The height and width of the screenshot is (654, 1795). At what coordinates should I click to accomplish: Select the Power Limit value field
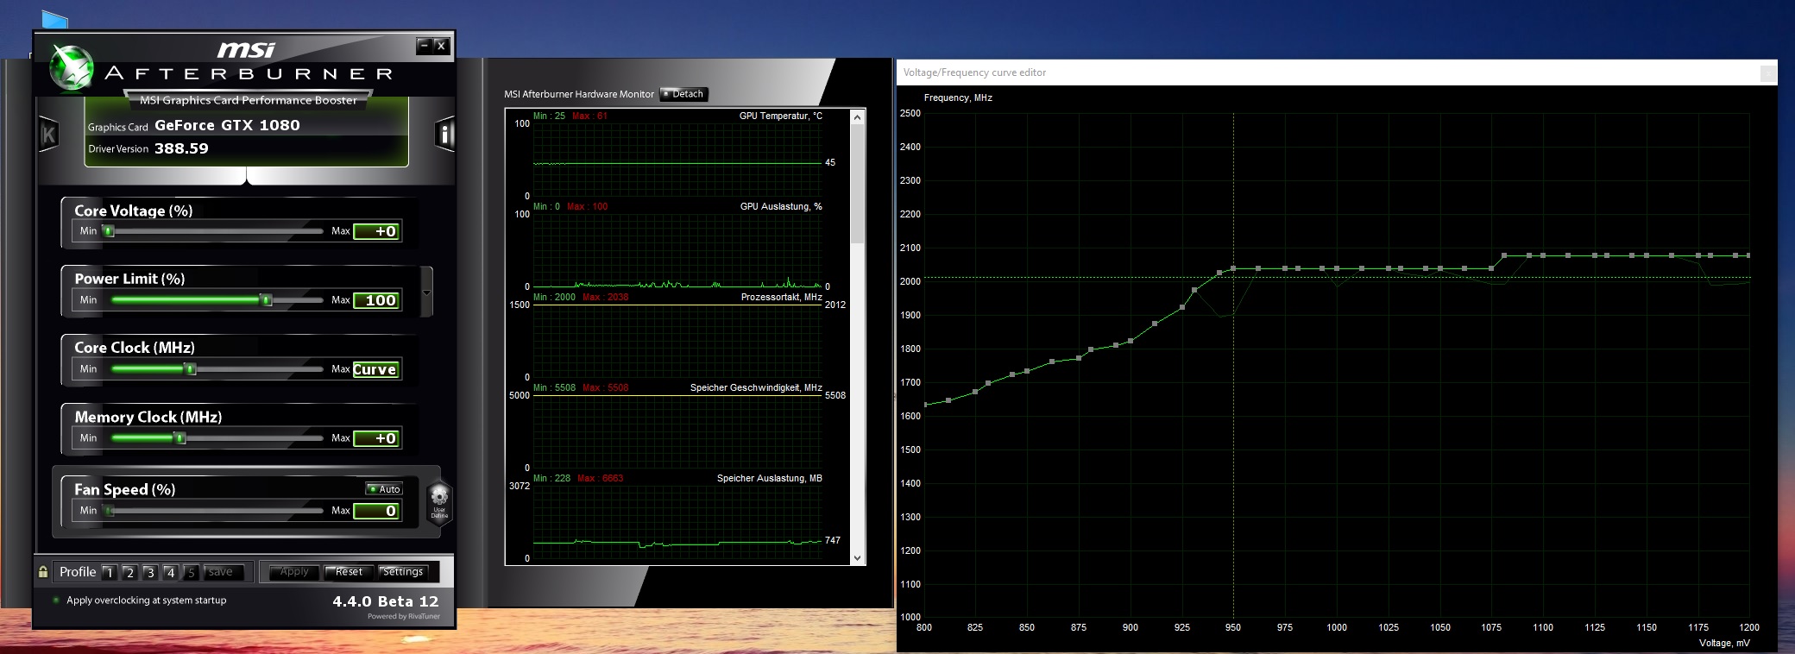(376, 300)
